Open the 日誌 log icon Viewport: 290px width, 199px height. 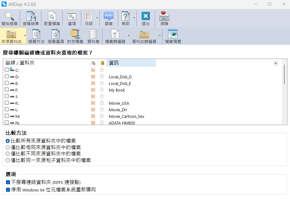pos(89,16)
